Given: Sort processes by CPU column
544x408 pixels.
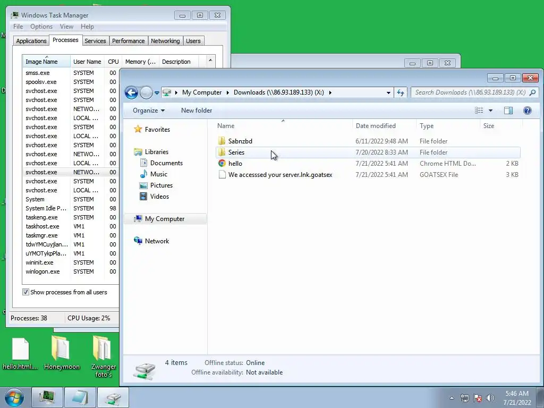Looking at the screenshot, I should (113, 62).
